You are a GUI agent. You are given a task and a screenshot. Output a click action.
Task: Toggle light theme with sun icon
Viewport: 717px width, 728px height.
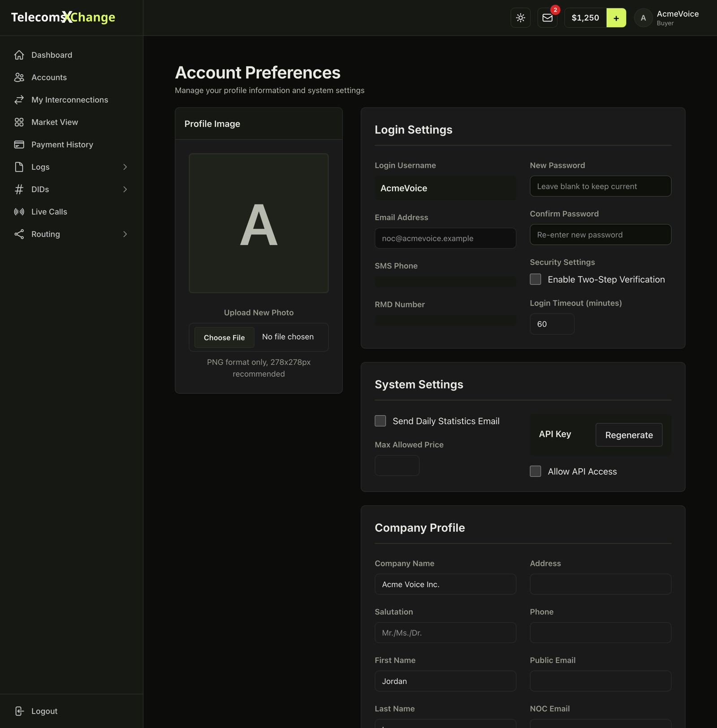(520, 18)
